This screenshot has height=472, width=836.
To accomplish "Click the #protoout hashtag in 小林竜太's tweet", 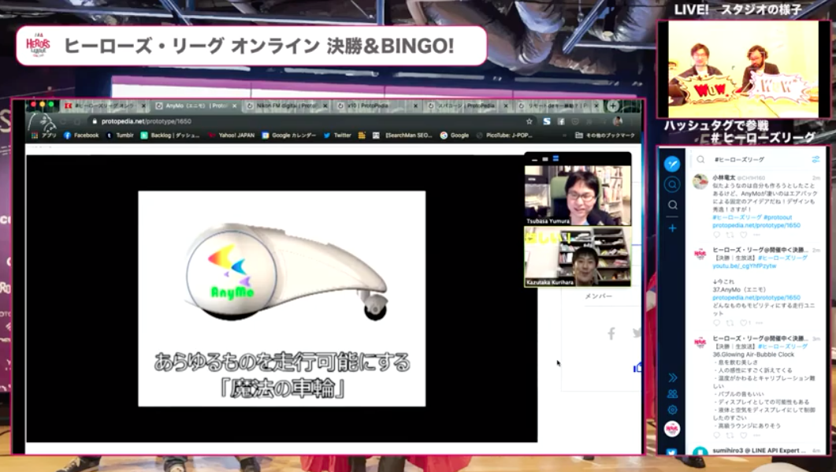I will tap(778, 217).
